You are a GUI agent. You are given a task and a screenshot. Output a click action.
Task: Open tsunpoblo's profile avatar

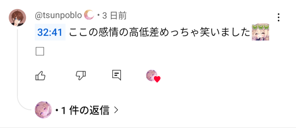(x=17, y=18)
